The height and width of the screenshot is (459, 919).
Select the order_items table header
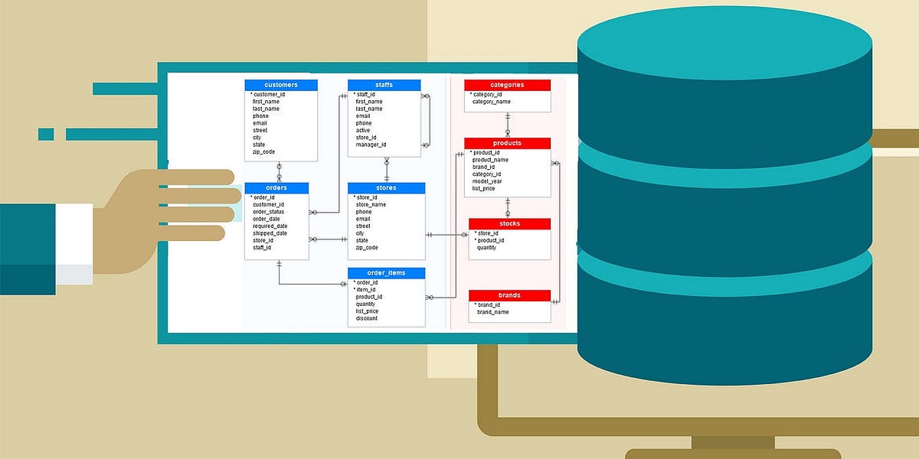386,272
